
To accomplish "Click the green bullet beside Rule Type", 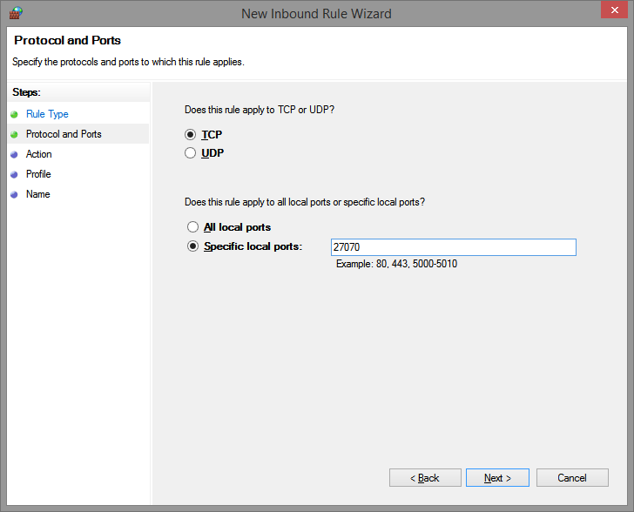I will tap(14, 114).
